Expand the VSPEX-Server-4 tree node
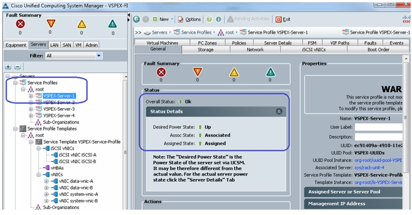The image size is (412, 215). click(x=31, y=116)
